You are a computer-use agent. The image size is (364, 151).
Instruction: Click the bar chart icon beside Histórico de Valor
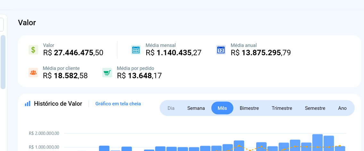(x=28, y=104)
